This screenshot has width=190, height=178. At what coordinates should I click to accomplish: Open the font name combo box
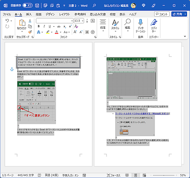pos(54,21)
